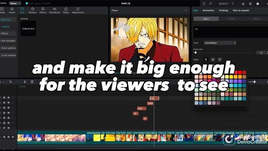Hide the track containing the 'ya' clip
Viewport: 268px width, 151px height.
point(8,98)
